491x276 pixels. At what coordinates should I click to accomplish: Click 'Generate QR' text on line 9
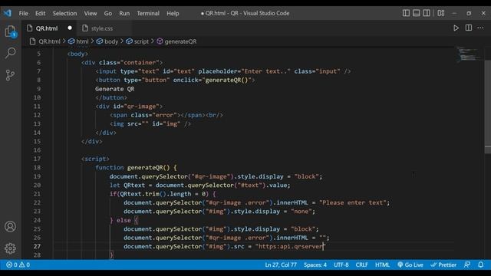[115, 89]
